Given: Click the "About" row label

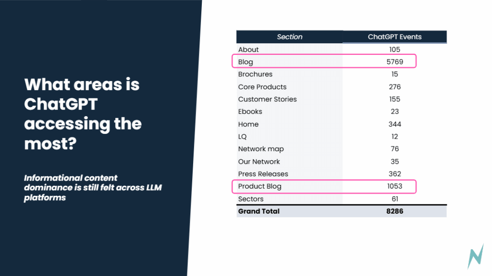Looking at the screenshot, I should (x=248, y=49).
